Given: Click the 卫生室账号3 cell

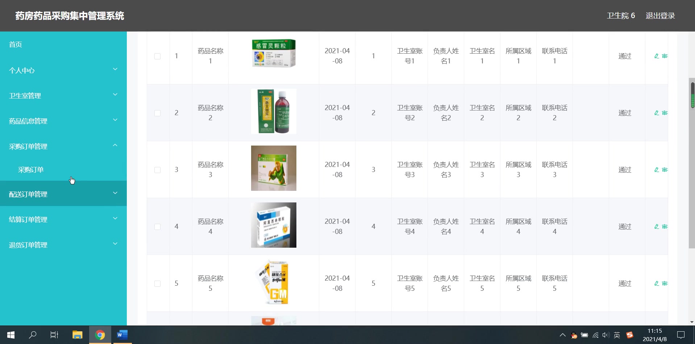Looking at the screenshot, I should click(410, 170).
